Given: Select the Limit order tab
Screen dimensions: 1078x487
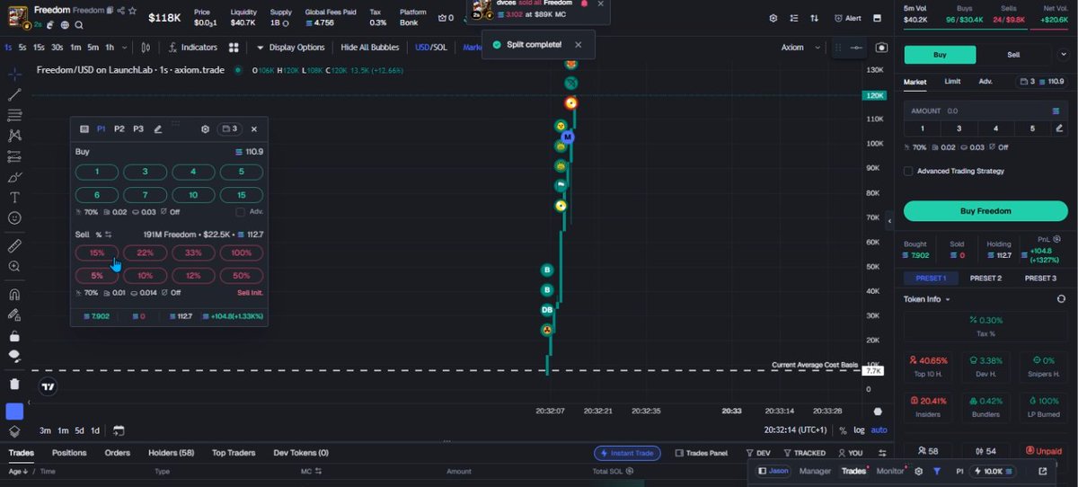Looking at the screenshot, I should pyautogui.click(x=952, y=82).
